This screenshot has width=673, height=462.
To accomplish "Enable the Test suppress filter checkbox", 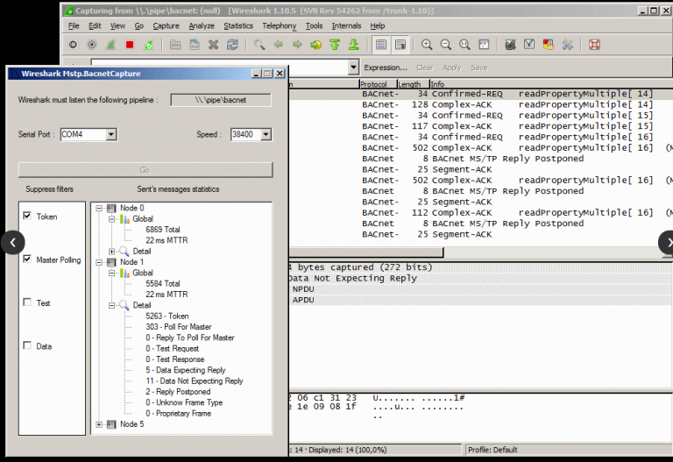I will (x=27, y=302).
